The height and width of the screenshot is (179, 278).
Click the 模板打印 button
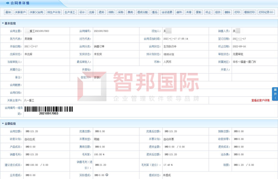(249, 12)
